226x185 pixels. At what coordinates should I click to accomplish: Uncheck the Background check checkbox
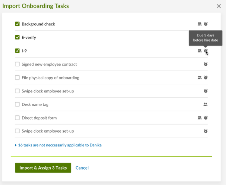(x=17, y=24)
